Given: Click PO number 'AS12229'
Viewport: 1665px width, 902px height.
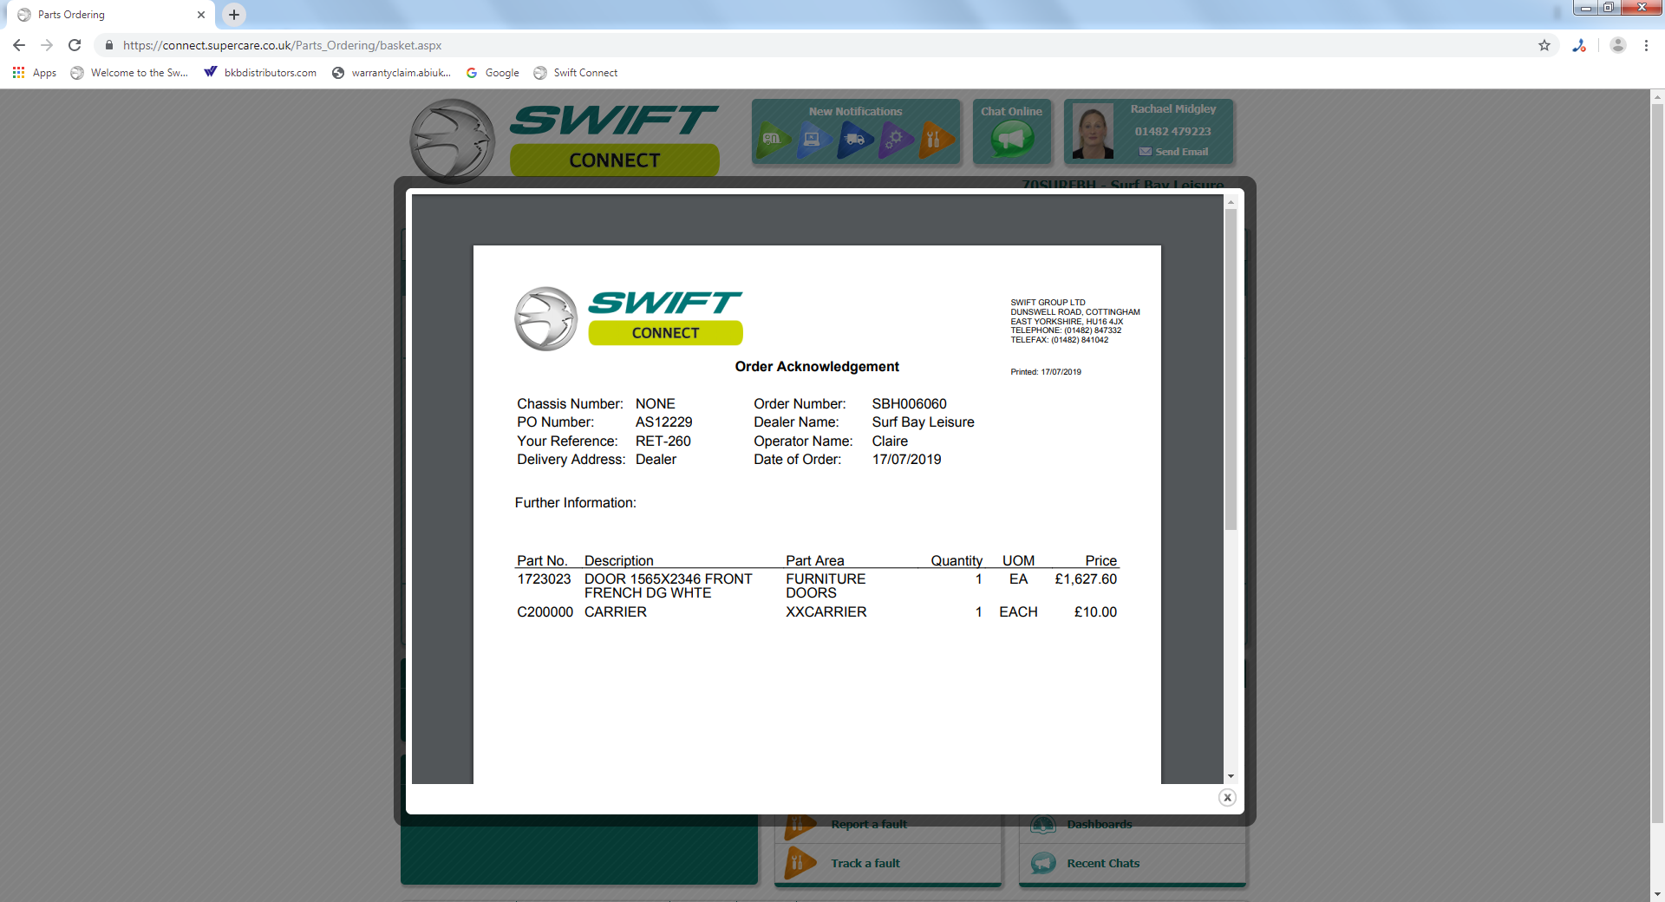Looking at the screenshot, I should [x=664, y=422].
